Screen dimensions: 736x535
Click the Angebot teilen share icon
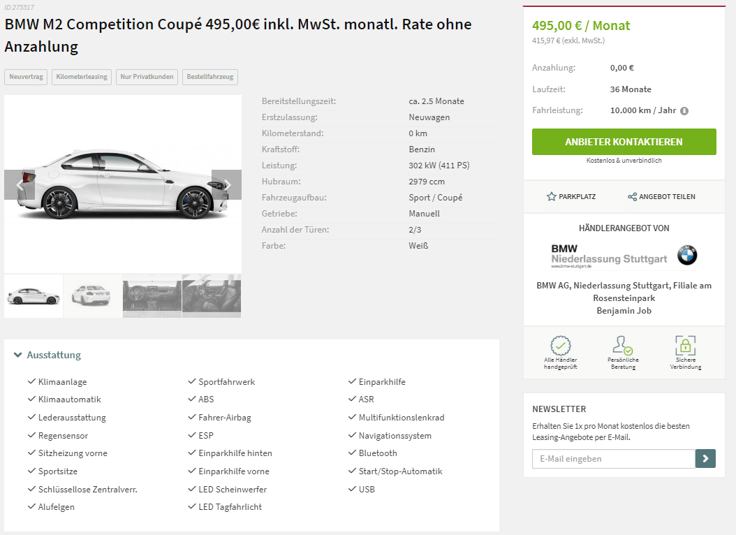point(632,197)
